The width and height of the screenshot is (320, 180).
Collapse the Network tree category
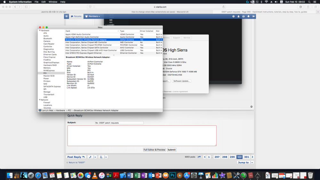[39, 100]
